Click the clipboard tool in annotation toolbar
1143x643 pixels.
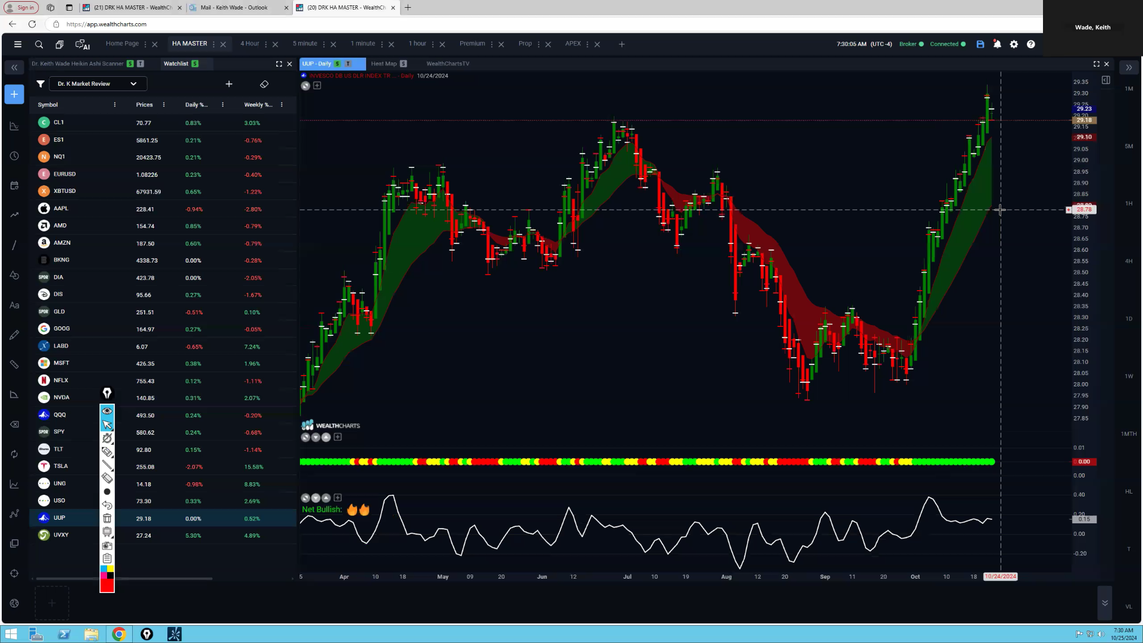click(x=107, y=558)
